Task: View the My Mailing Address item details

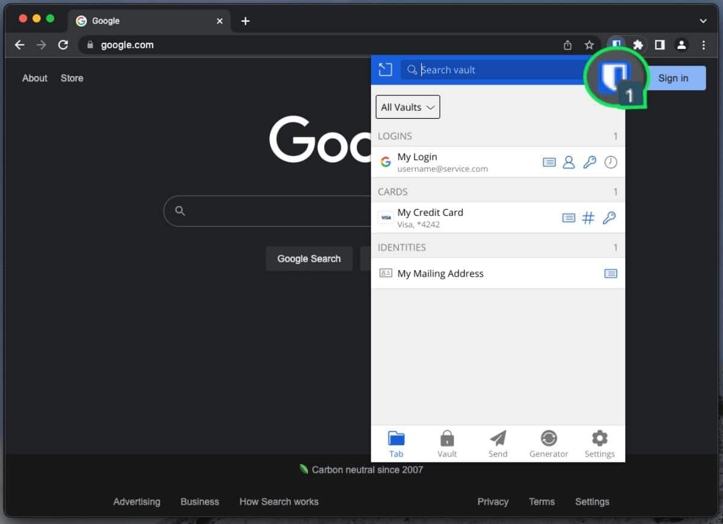Action: tap(610, 273)
